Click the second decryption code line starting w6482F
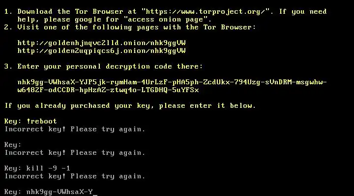Viewport: 354px width, 196px height. click(x=108, y=90)
